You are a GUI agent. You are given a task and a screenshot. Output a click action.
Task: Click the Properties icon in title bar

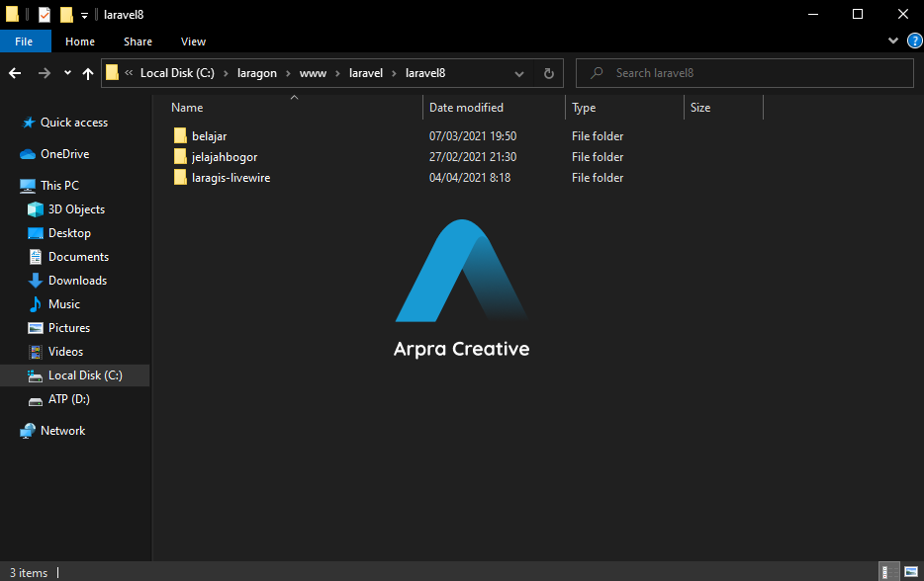pyautogui.click(x=45, y=15)
